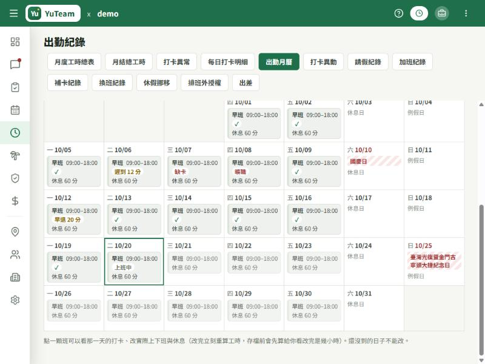Open the hamburger menu
This screenshot has width=485, height=364.
pyautogui.click(x=13, y=13)
